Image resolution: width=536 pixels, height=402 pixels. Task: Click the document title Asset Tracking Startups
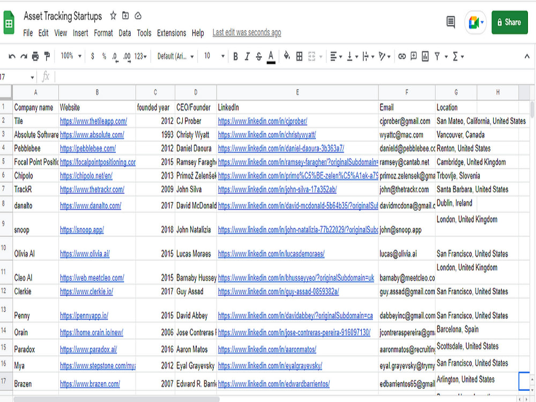point(63,16)
